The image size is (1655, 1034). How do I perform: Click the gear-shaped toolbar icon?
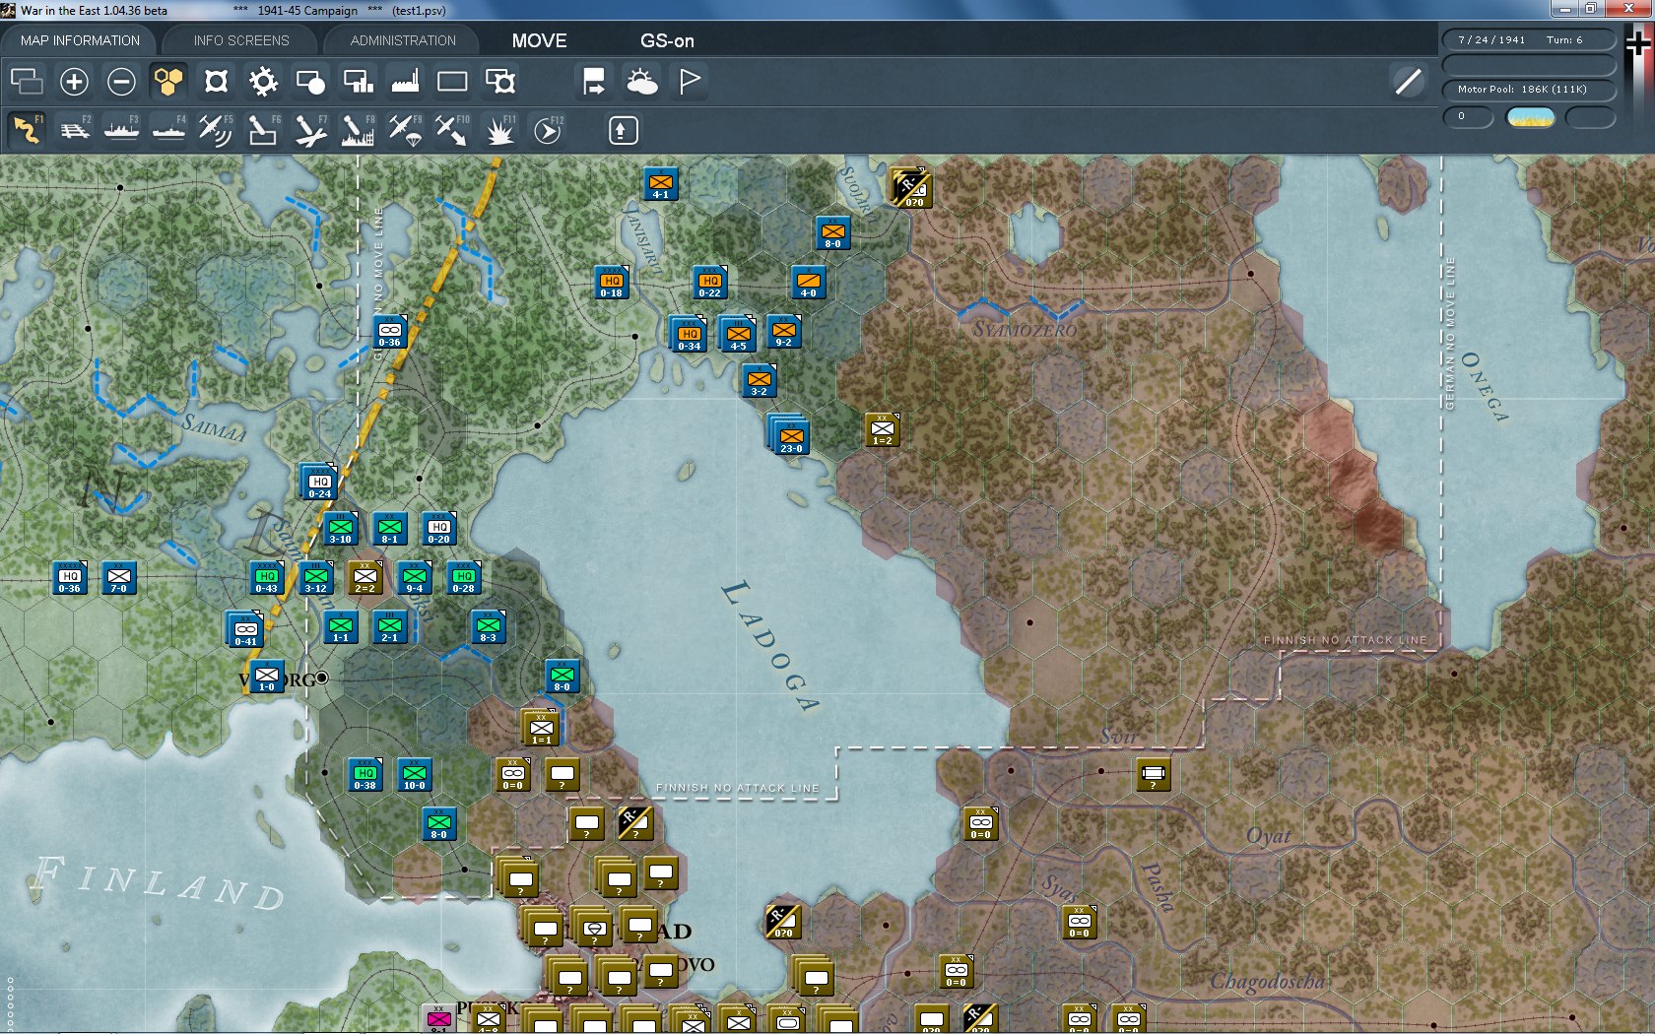click(263, 82)
